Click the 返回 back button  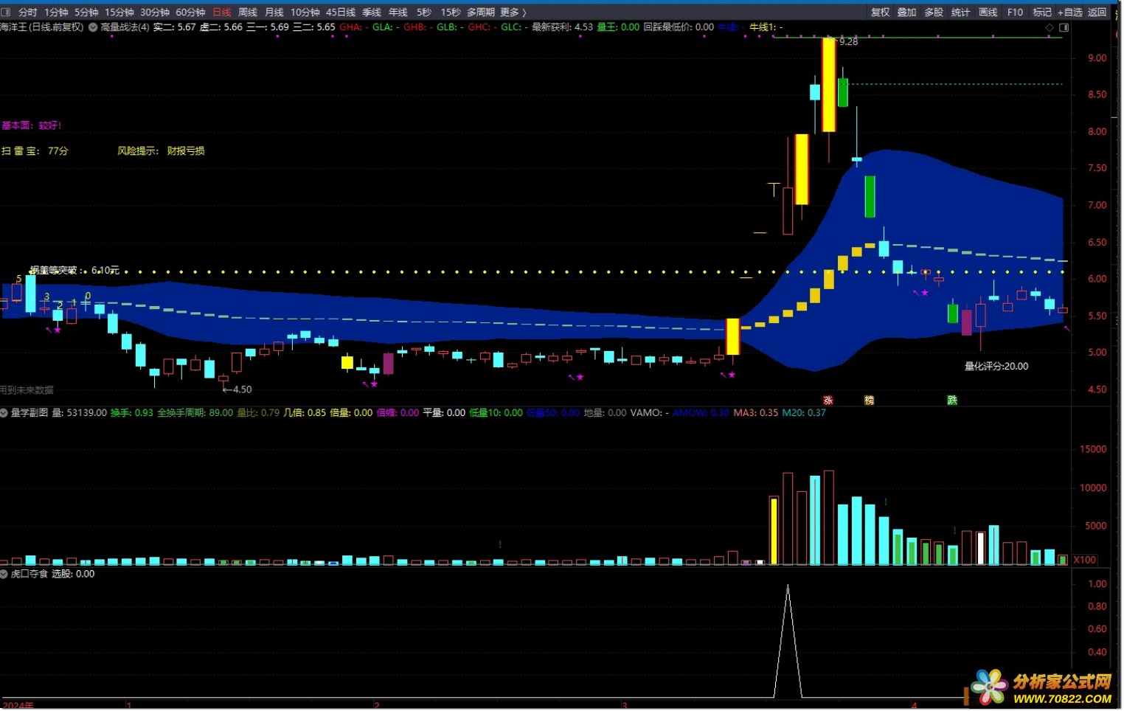tap(1097, 12)
